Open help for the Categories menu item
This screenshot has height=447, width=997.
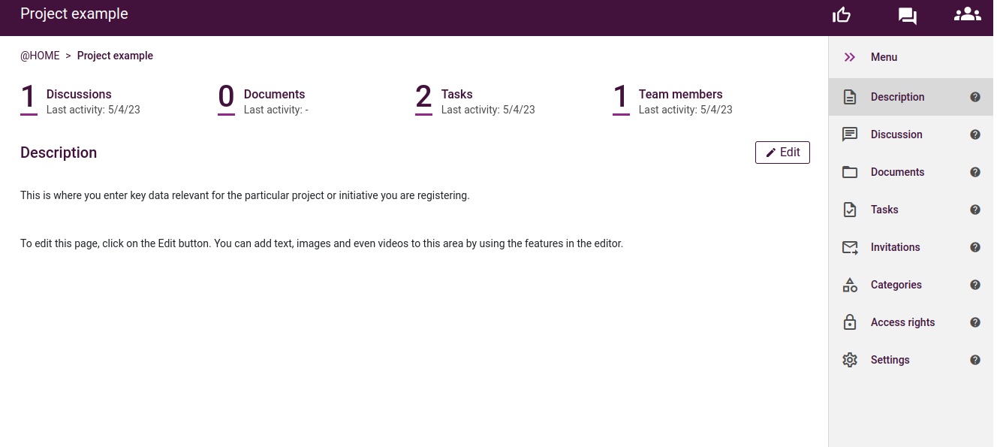[x=975, y=285]
